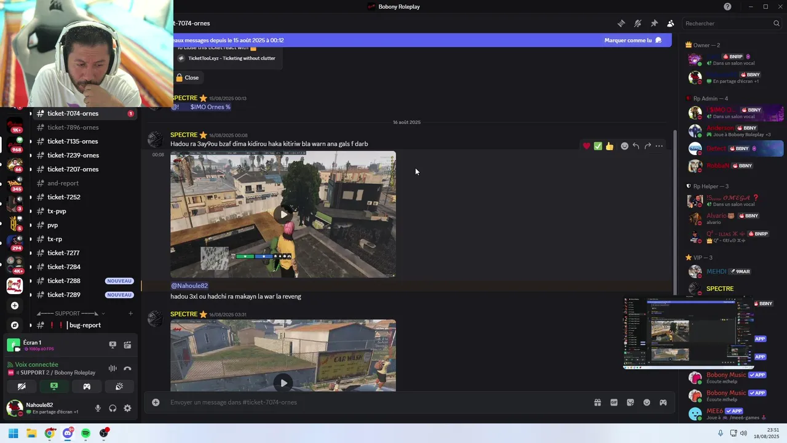Disconnect from voice phone icon
Screen dimensions: 787x443
point(127,369)
